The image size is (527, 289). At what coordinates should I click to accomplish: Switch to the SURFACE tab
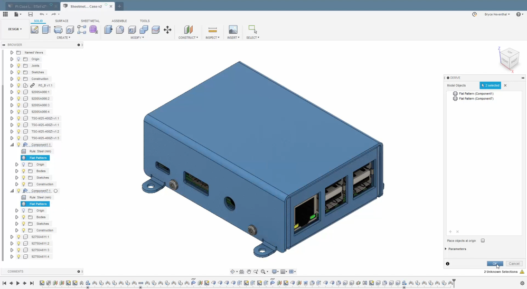coord(61,21)
